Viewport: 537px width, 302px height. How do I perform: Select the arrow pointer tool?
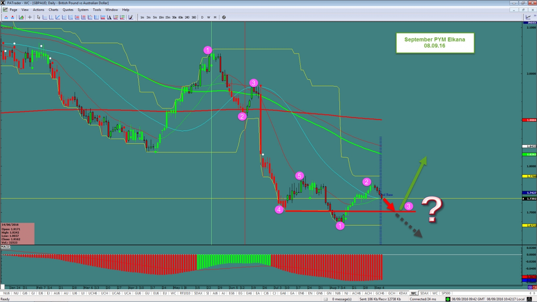point(39,17)
